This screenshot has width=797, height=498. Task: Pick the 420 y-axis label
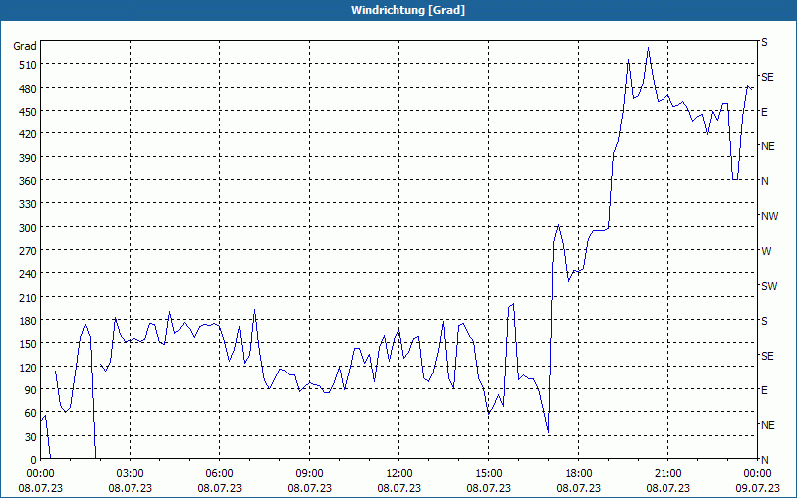28,134
